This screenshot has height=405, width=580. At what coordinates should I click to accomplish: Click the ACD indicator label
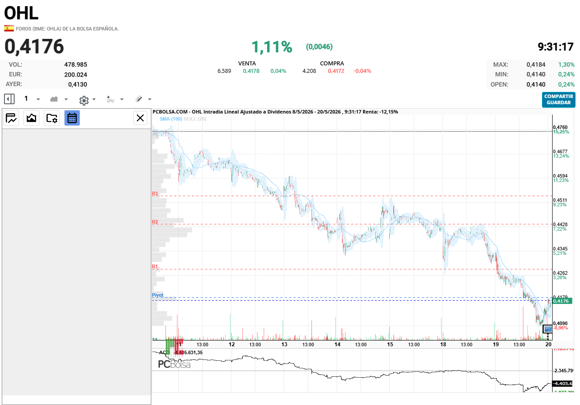click(x=164, y=352)
